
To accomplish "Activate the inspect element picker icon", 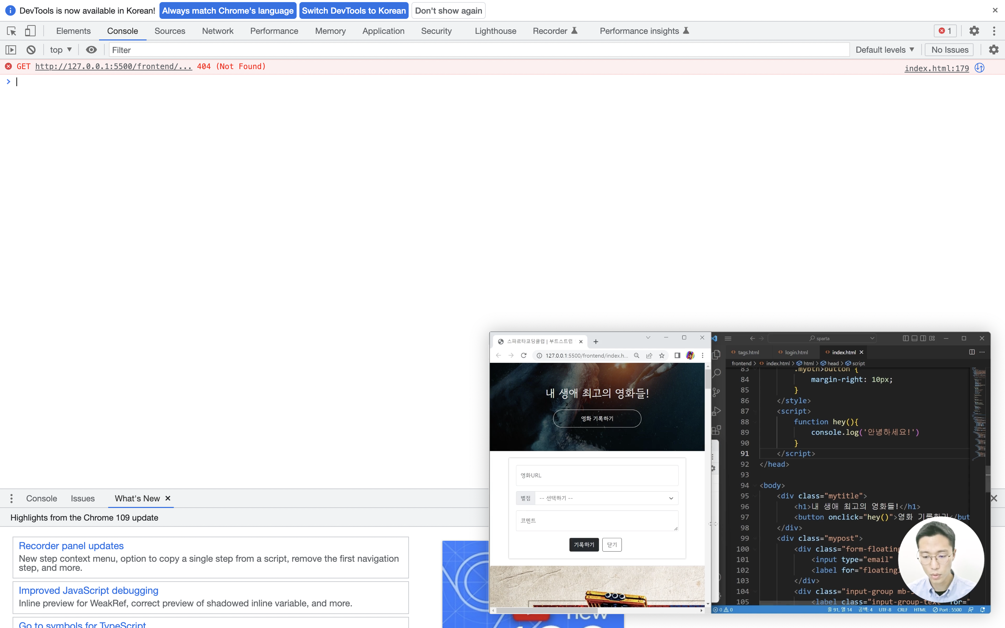I will [x=11, y=31].
